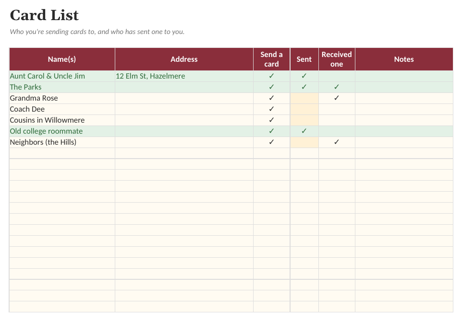The height and width of the screenshot is (321, 462).
Task: Click the "The Parks" name cell
Action: (x=62, y=87)
